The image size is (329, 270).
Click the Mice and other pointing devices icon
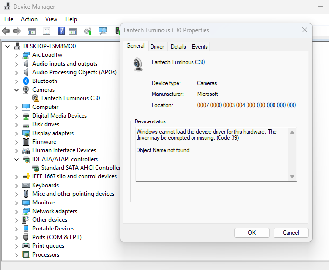[26, 194]
